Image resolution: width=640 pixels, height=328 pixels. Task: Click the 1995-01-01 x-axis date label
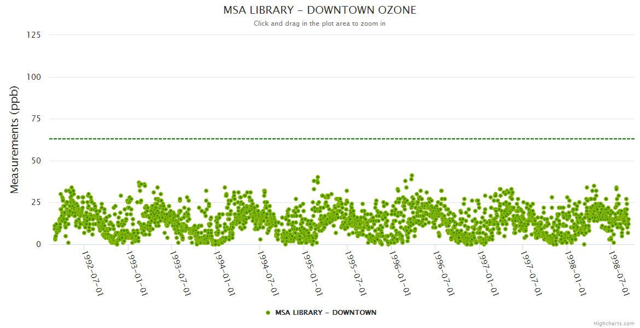(x=313, y=273)
